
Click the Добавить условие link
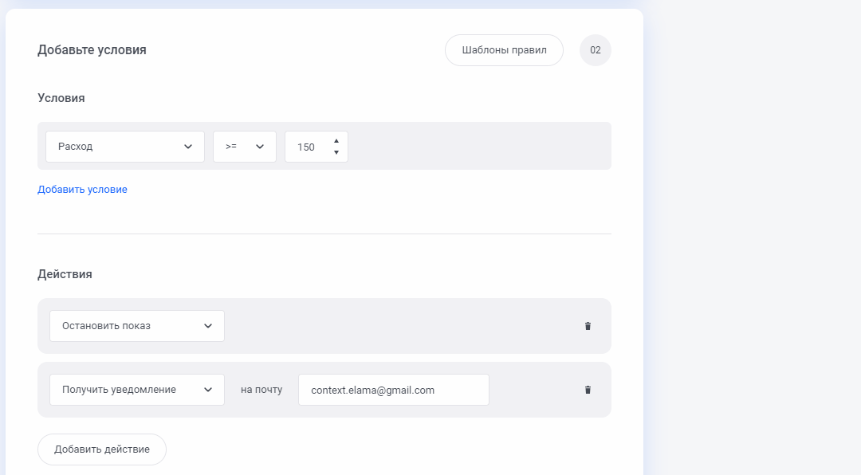pyautogui.click(x=82, y=190)
